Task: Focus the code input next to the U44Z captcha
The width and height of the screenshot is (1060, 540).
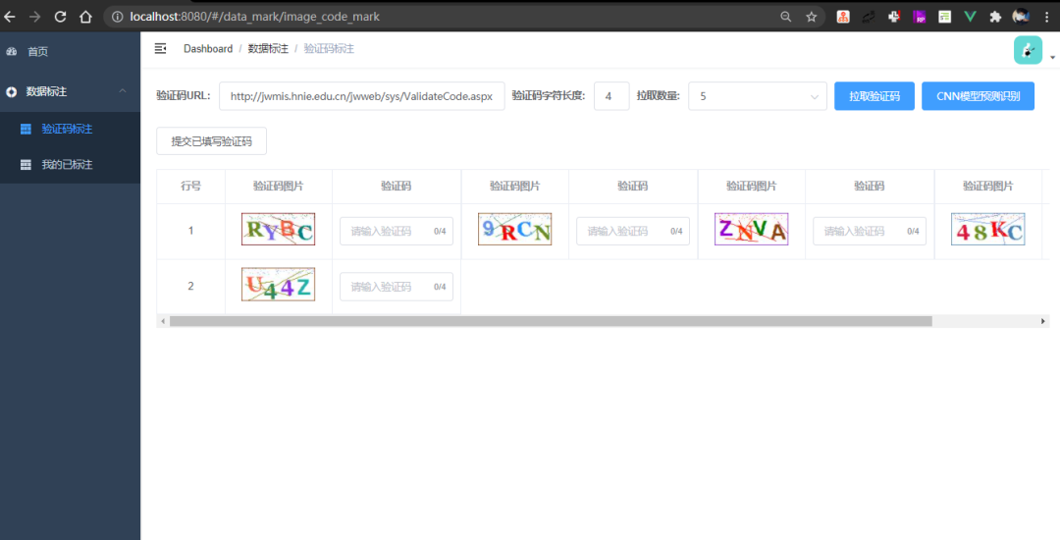Action: coord(397,288)
